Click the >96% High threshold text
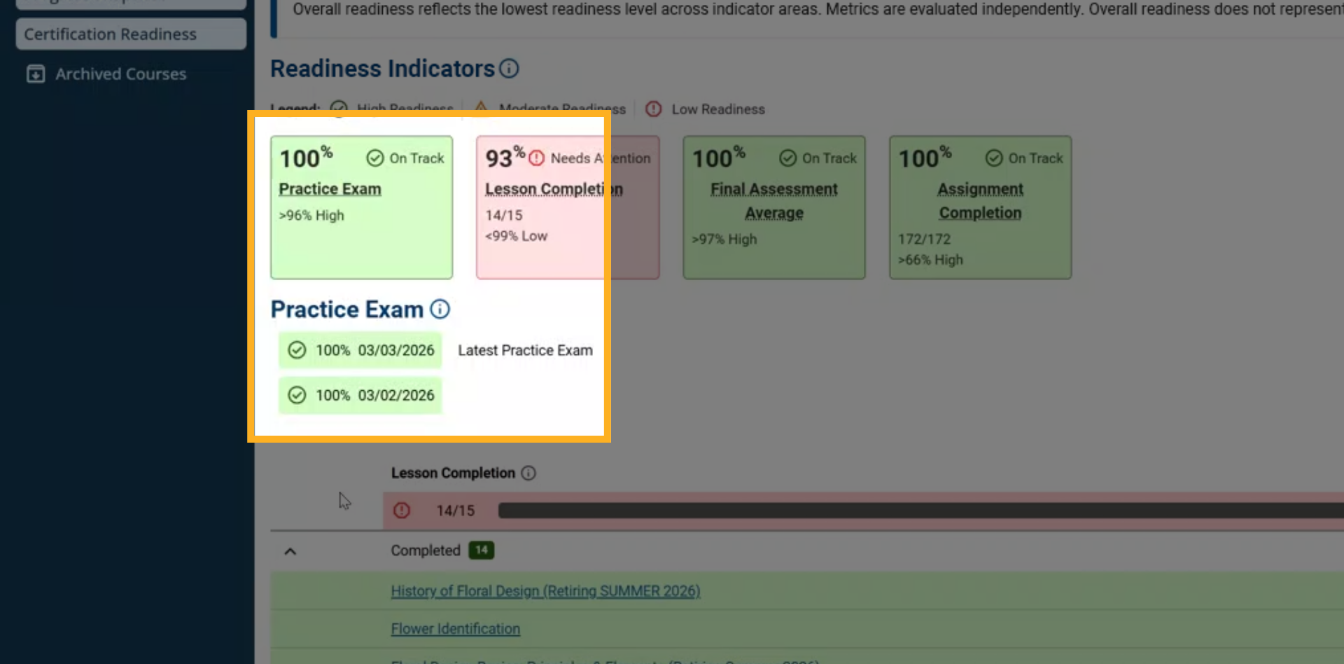Viewport: 1344px width, 664px height. coord(311,215)
